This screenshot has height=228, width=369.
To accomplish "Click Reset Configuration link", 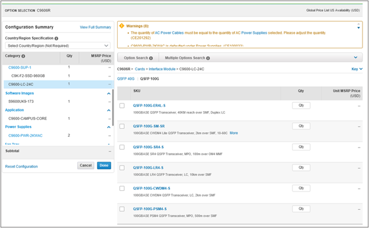I will 21,166.
